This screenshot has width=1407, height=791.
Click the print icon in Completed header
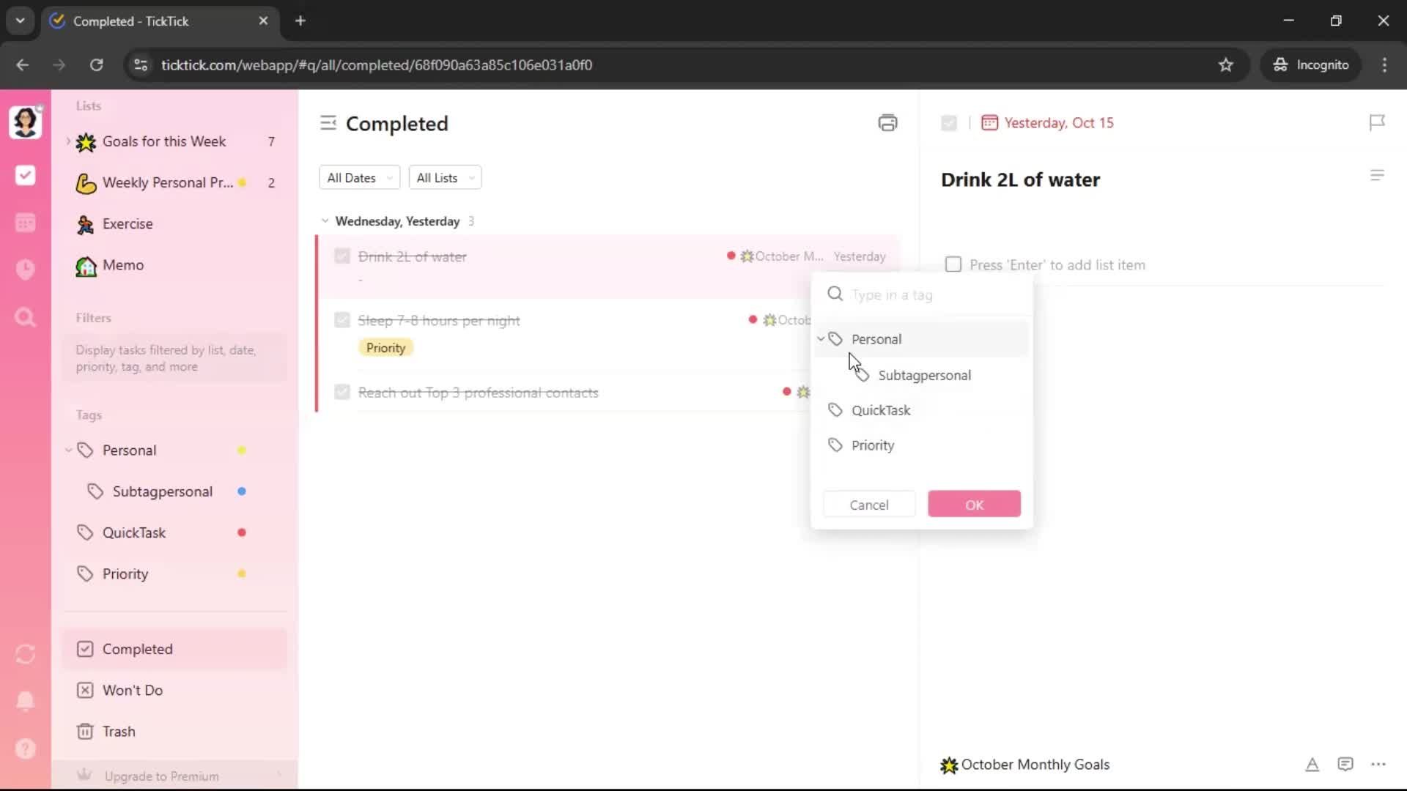pyautogui.click(x=887, y=123)
